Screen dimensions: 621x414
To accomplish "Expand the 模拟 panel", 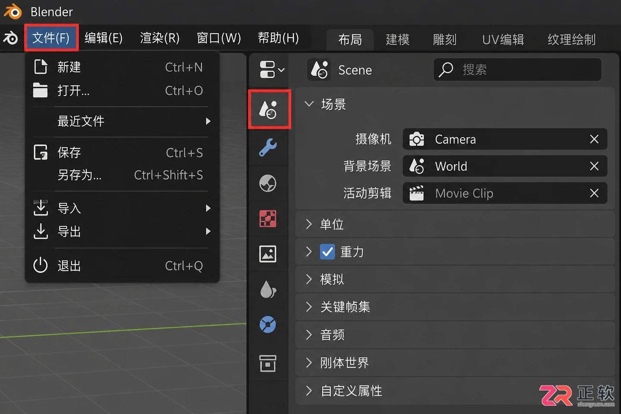I will pos(309,279).
